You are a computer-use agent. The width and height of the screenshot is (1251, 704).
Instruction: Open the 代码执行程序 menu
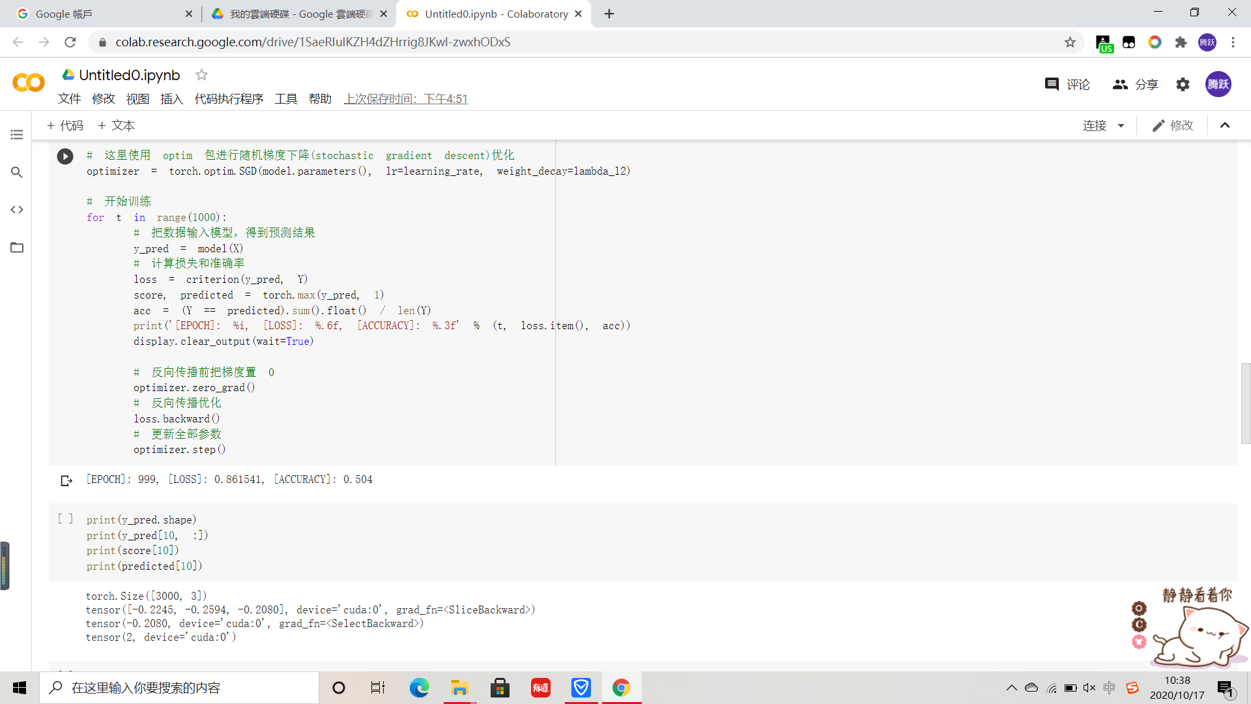(229, 99)
